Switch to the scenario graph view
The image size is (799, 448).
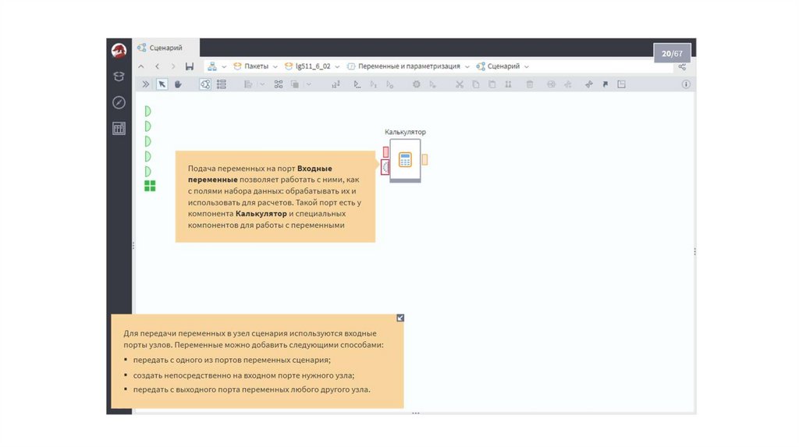(205, 84)
